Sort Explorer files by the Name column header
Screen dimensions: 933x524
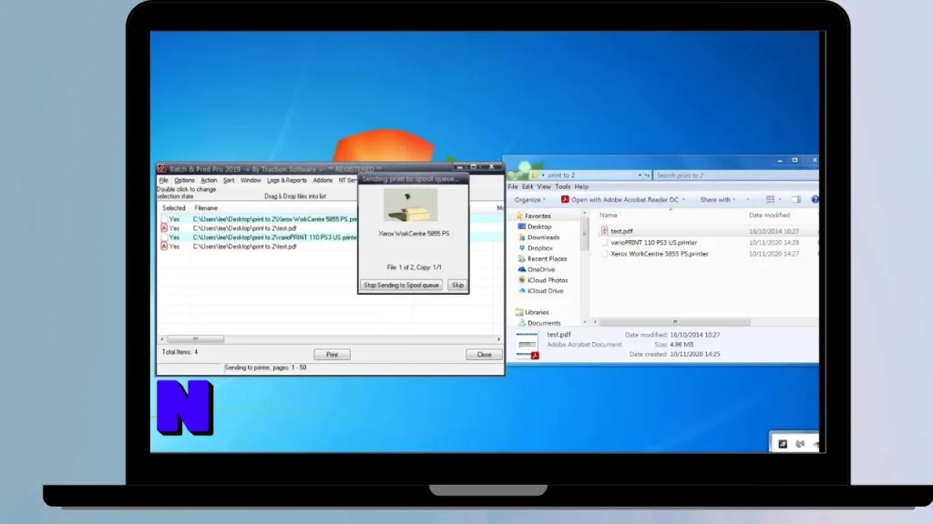pyautogui.click(x=608, y=215)
